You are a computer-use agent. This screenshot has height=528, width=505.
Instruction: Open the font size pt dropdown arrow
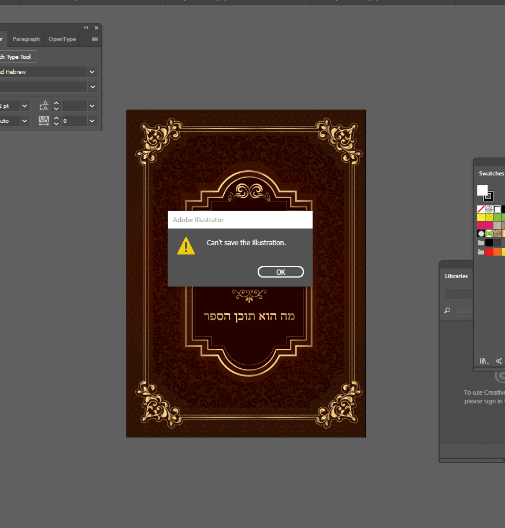[24, 106]
